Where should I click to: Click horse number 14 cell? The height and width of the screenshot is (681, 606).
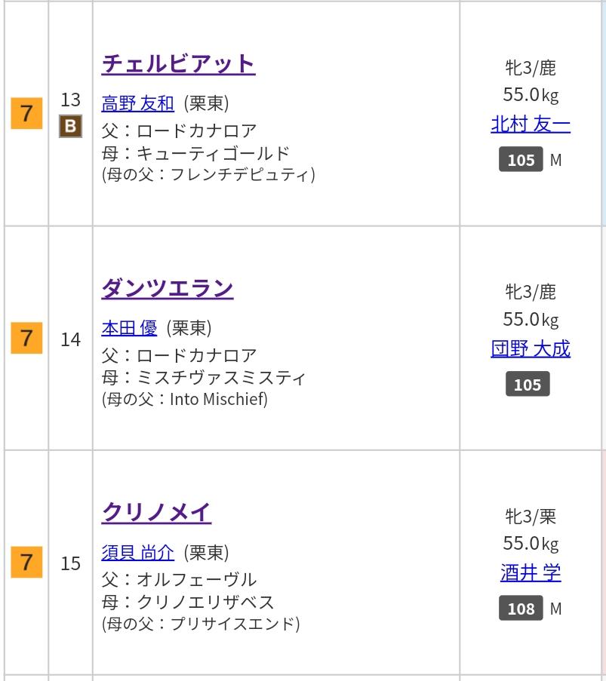(x=70, y=339)
